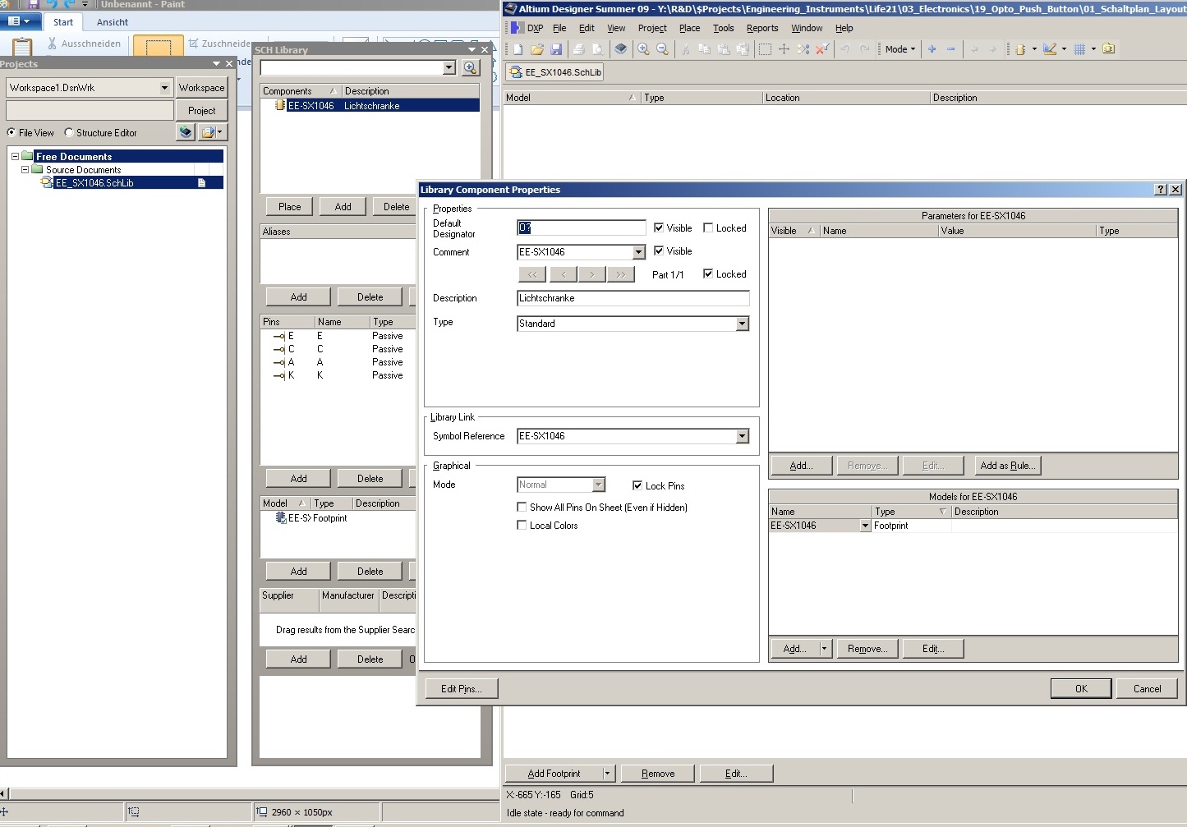Open the model Name EE-SX1046 dropdown arrow
The image size is (1187, 827).
click(x=865, y=526)
